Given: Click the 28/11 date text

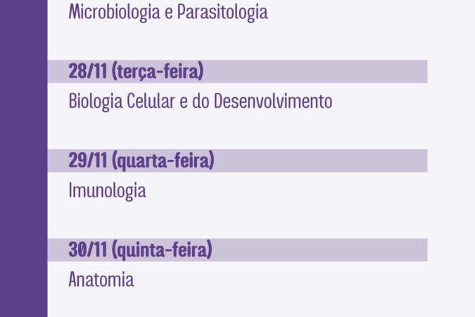Looking at the screenshot, I should (87, 71).
